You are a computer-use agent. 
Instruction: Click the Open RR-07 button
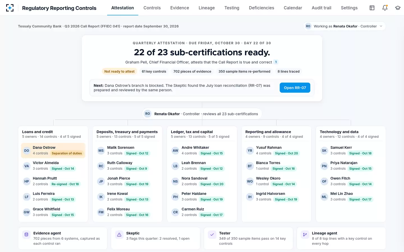click(x=295, y=88)
